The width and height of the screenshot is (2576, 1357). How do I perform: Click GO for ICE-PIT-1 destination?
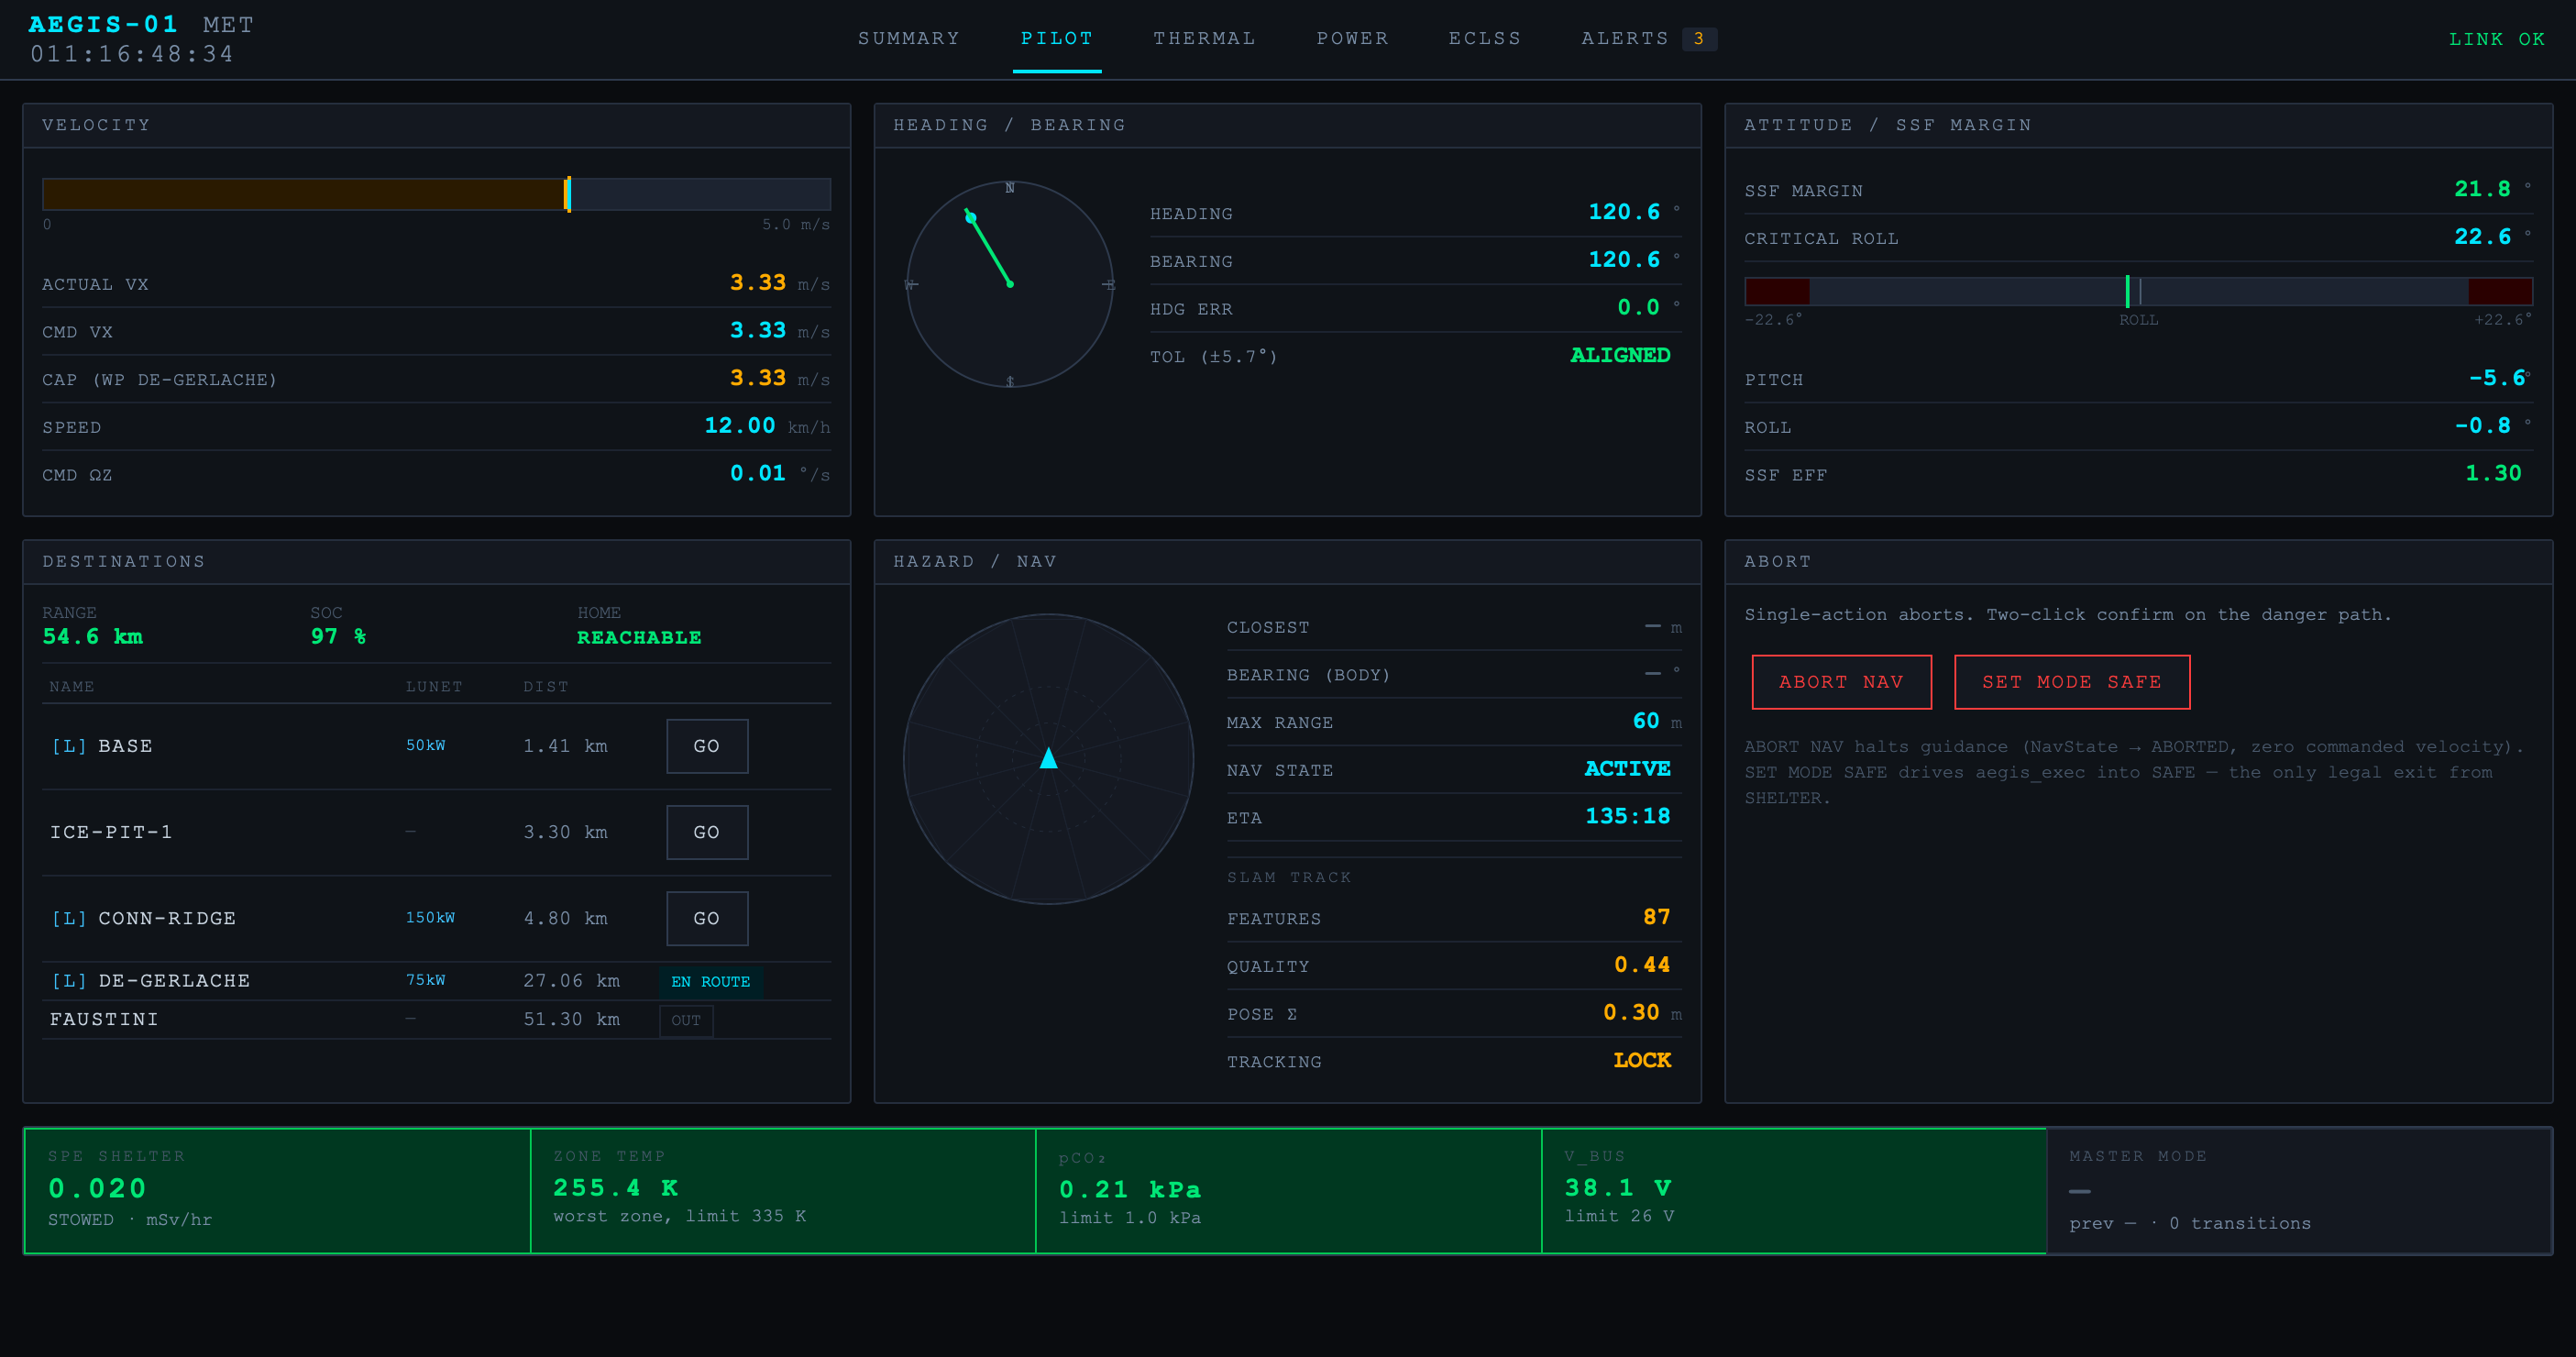tap(707, 832)
